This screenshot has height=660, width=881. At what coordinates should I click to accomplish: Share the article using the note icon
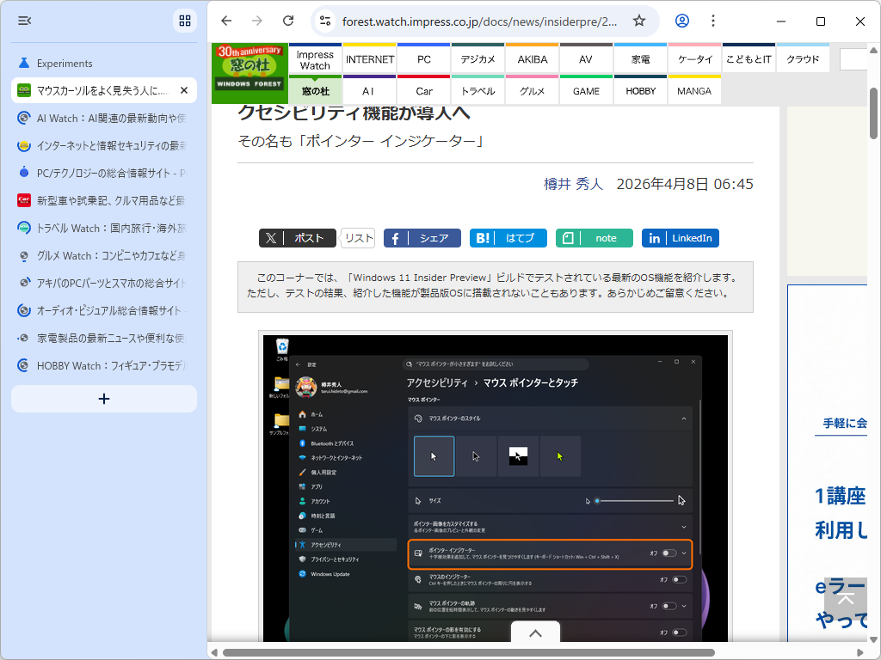pos(594,238)
